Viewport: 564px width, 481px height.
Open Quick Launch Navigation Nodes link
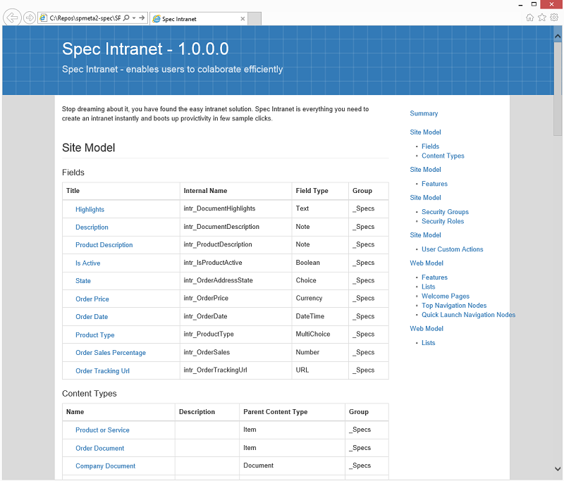(x=468, y=315)
